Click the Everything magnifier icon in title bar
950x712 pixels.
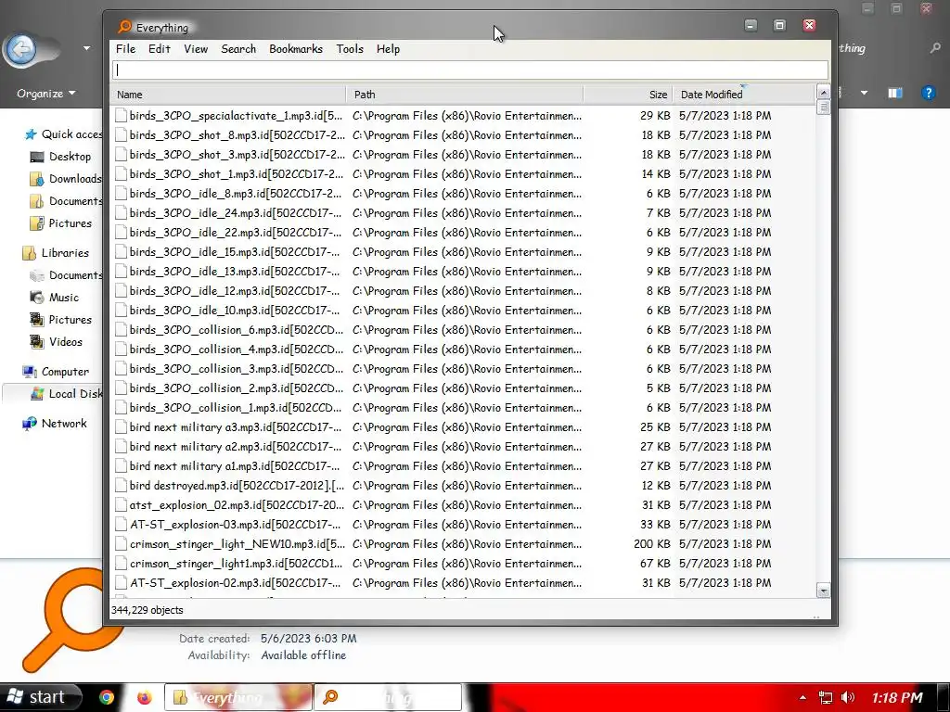click(125, 27)
